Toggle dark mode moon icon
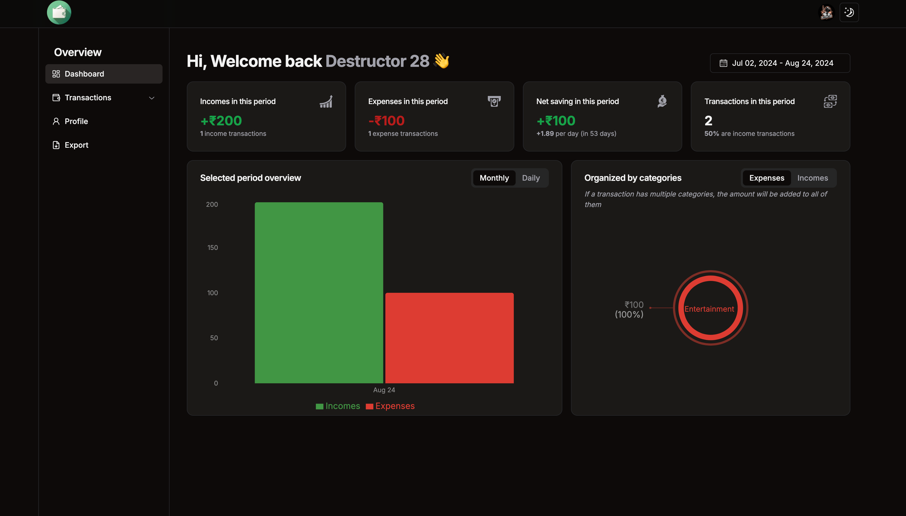 (x=849, y=13)
